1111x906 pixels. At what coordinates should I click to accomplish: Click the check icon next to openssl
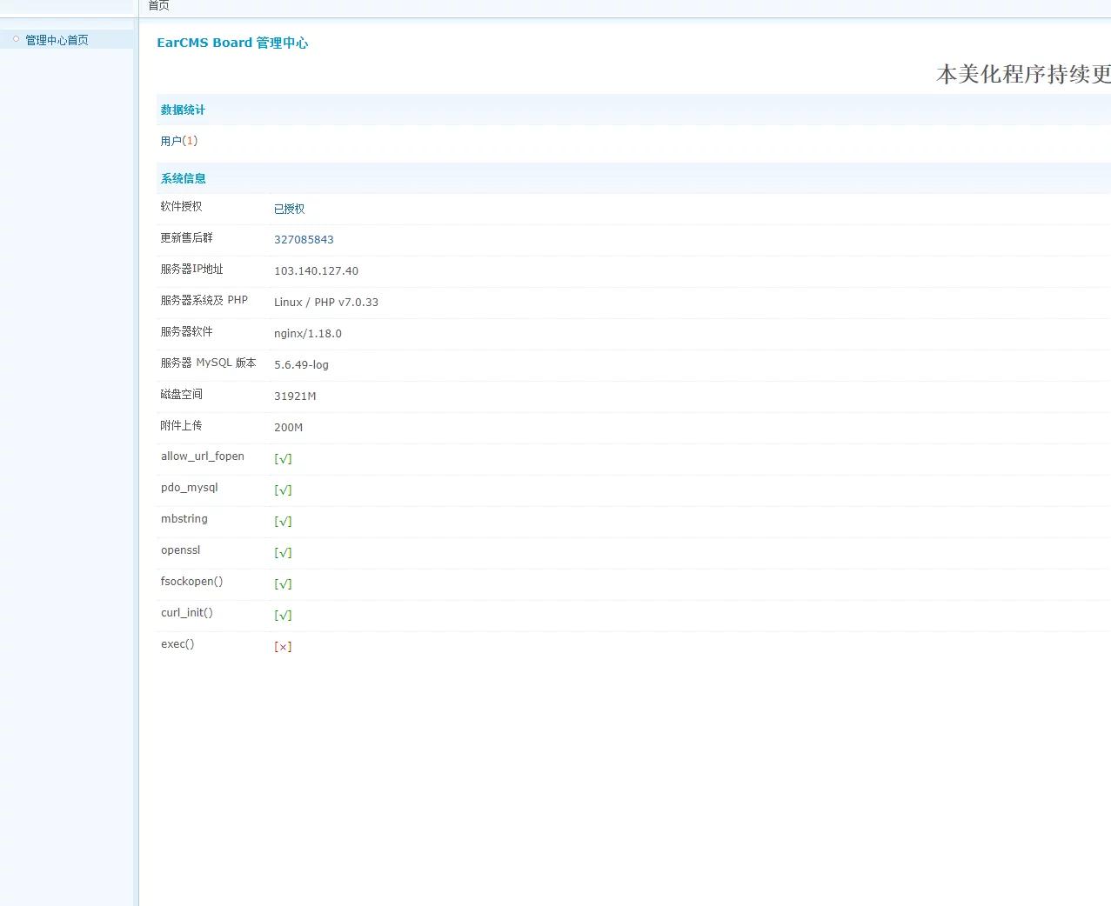[x=283, y=552]
